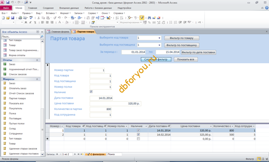
Task: Click the Bold Ж formatting icon
Action: tap(26, 22)
